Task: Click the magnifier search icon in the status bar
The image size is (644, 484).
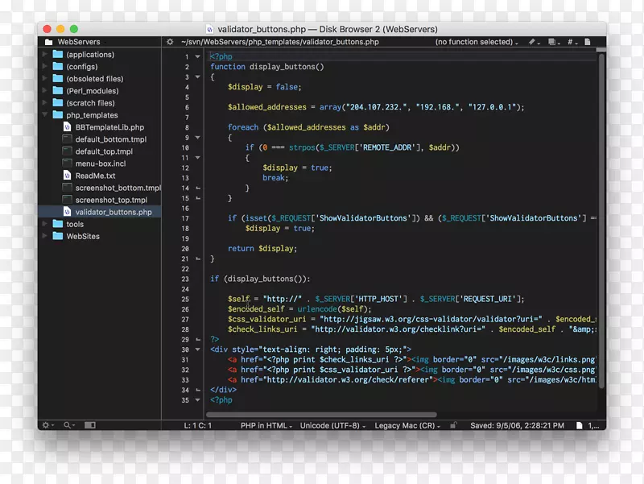Action: [68, 424]
